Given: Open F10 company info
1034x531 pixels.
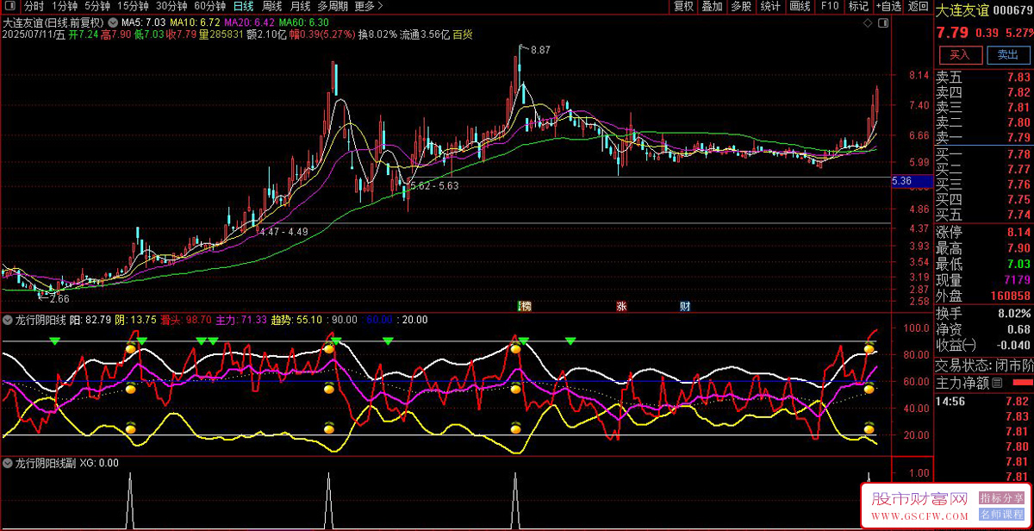Looking at the screenshot, I should coord(829,6).
